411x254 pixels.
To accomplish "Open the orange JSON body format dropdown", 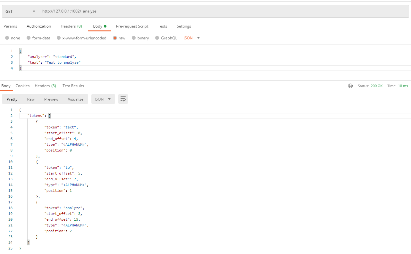I will pos(191,38).
